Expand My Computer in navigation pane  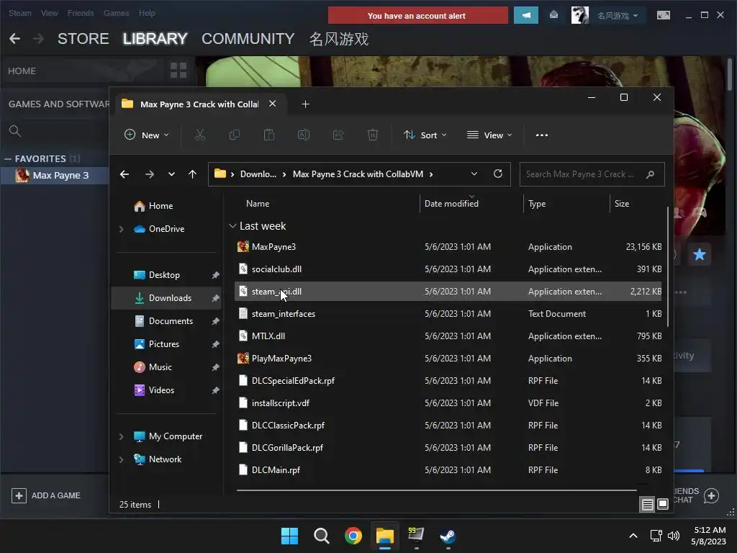point(121,436)
